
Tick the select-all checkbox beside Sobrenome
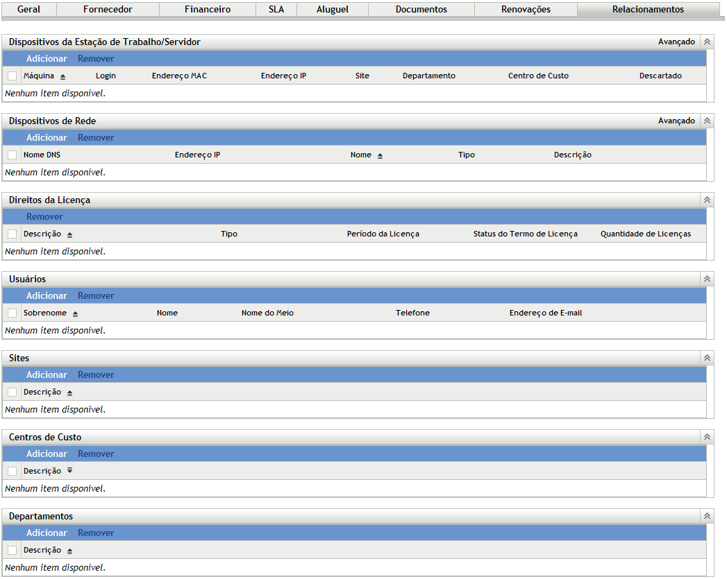[12, 313]
